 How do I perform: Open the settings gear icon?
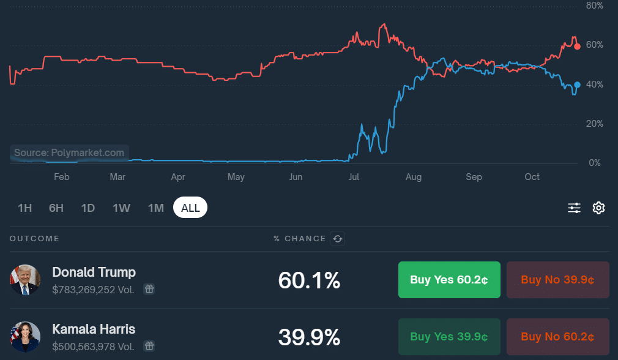click(x=598, y=208)
